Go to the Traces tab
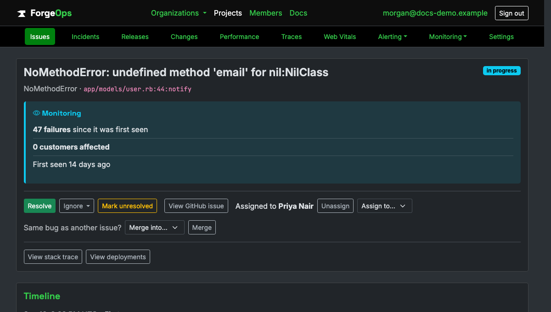The height and width of the screenshot is (312, 551). (292, 37)
